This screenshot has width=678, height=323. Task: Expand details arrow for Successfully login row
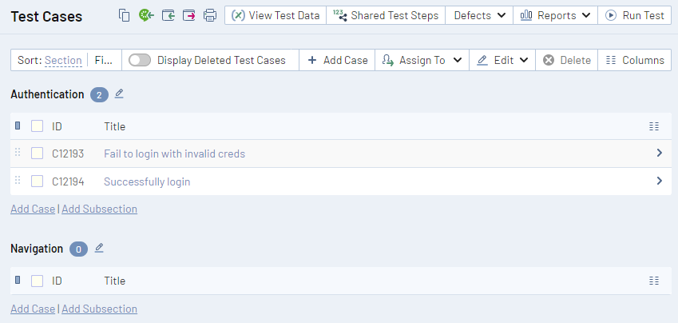pyautogui.click(x=659, y=181)
